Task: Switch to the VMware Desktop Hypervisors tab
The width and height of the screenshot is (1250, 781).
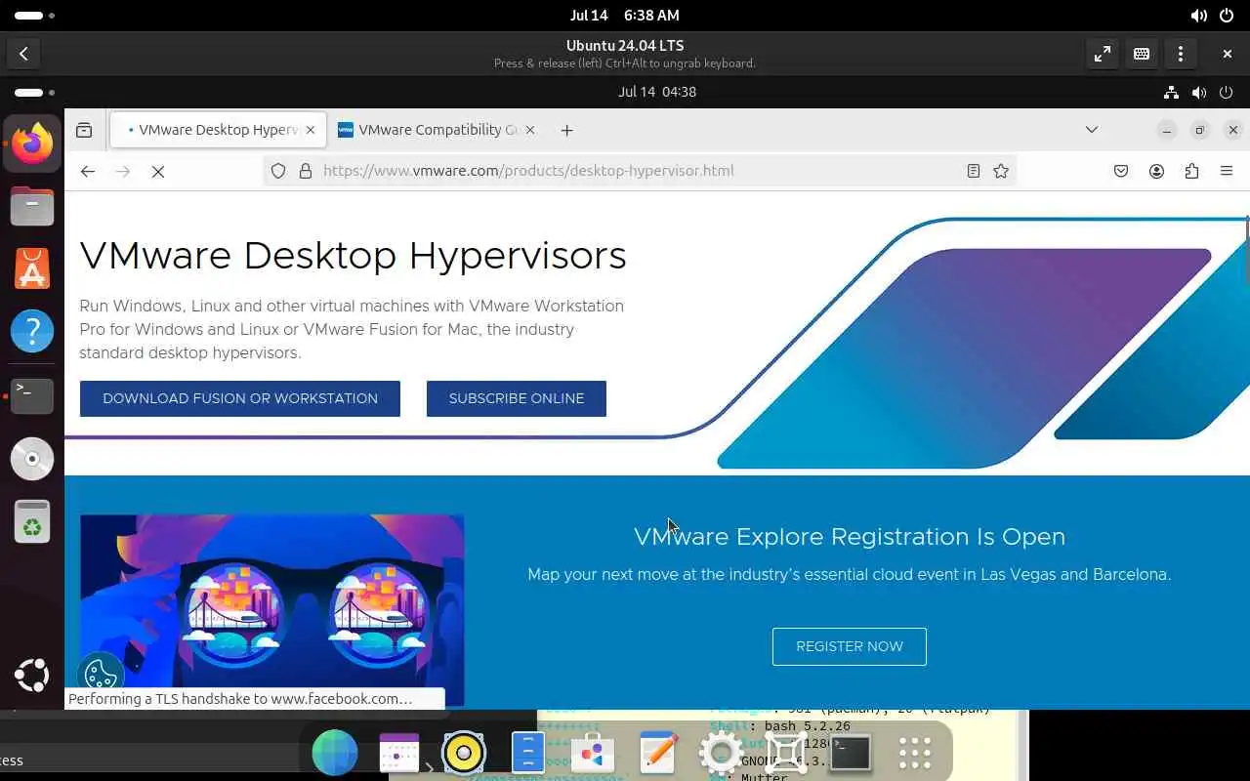Action: click(x=217, y=130)
